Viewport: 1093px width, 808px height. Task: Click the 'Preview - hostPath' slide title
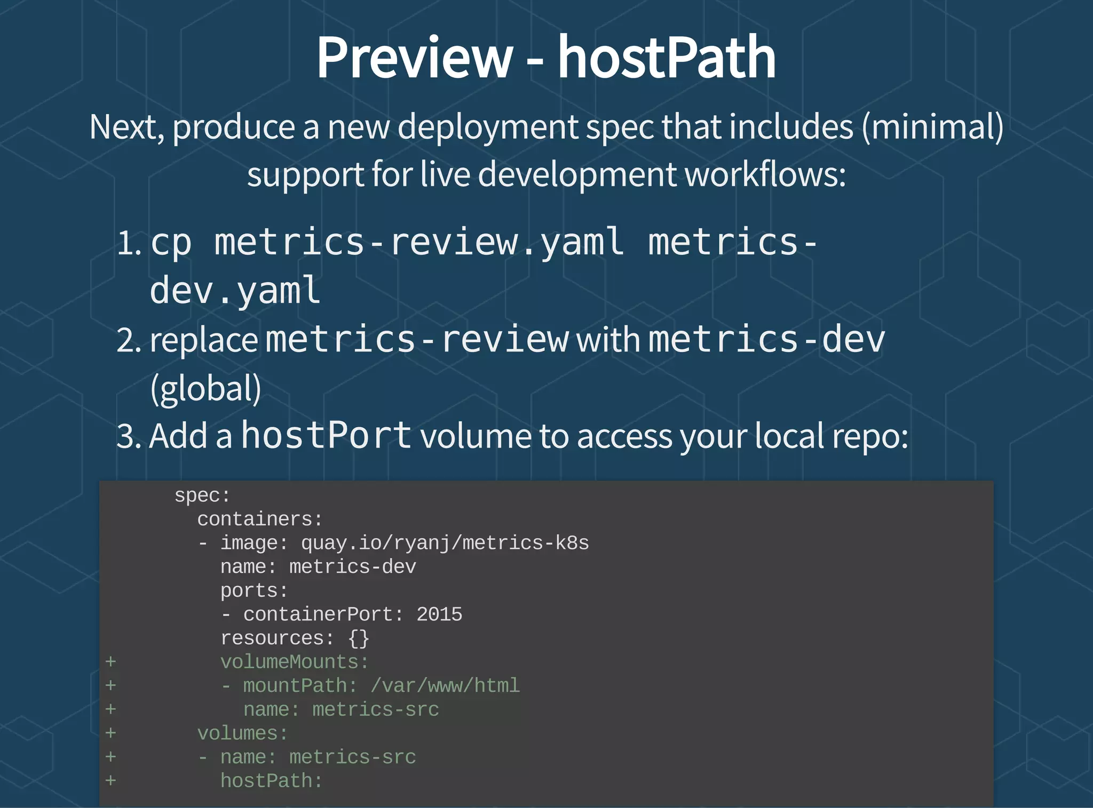[546, 58]
